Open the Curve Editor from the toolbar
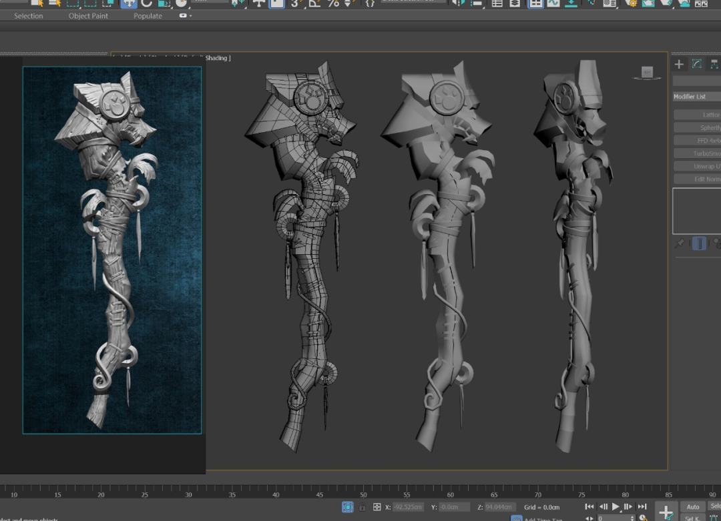This screenshot has width=721, height=521. pos(553,3)
